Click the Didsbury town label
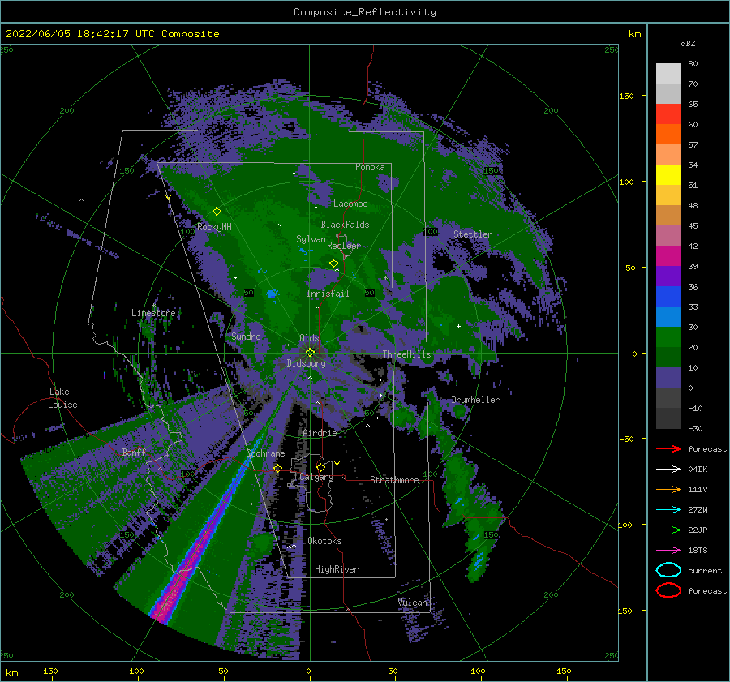This screenshot has height=682, width=730. click(306, 363)
